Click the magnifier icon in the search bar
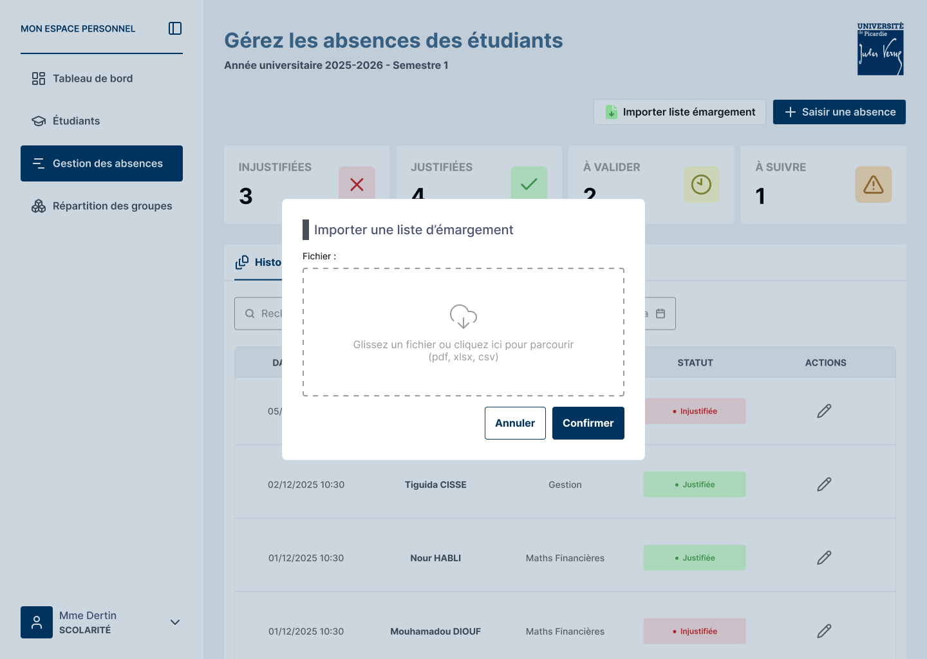The image size is (927, 659). [x=250, y=313]
